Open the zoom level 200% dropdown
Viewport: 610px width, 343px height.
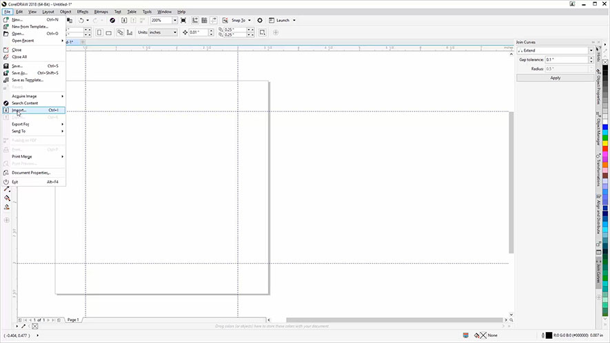[x=173, y=21]
